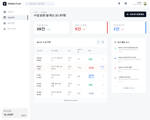Open more menu for 15:00 - 16:00 lesson
The image size is (150, 120).
click(103, 93)
